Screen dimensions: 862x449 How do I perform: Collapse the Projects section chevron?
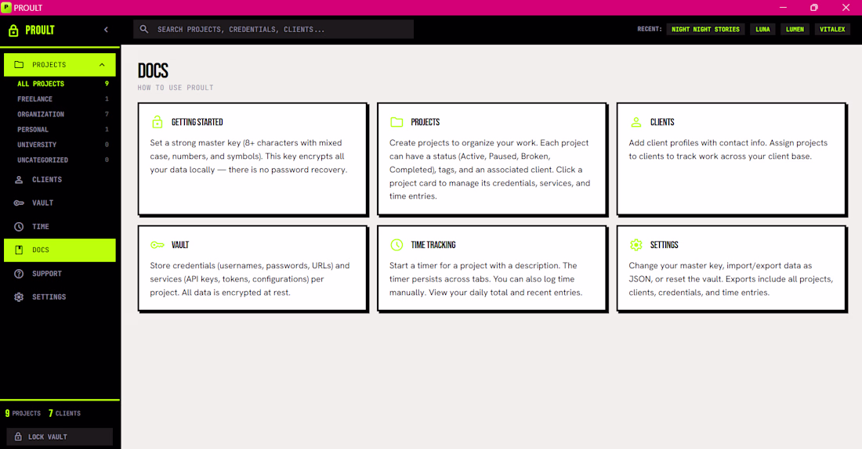point(102,65)
